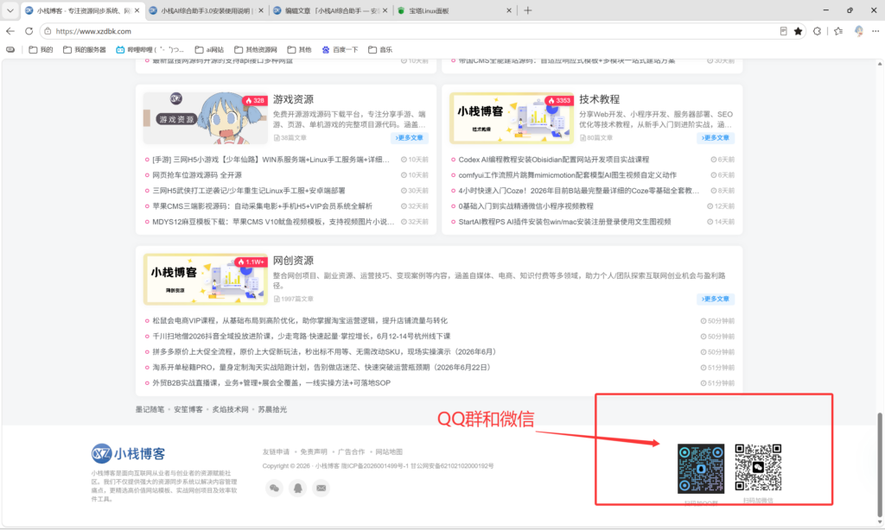Open the 其他资源网 bookmark folder
Screen dimensions: 885x530
click(x=256, y=49)
